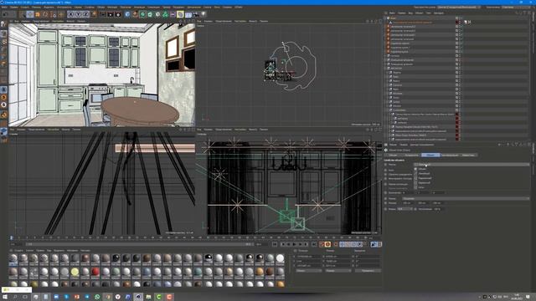The width and height of the screenshot is (536, 301).
Task: Click the X position field in Coordinates Manager
Action: [309, 257]
